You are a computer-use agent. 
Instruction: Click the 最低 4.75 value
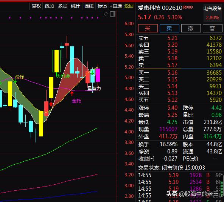click(173, 122)
